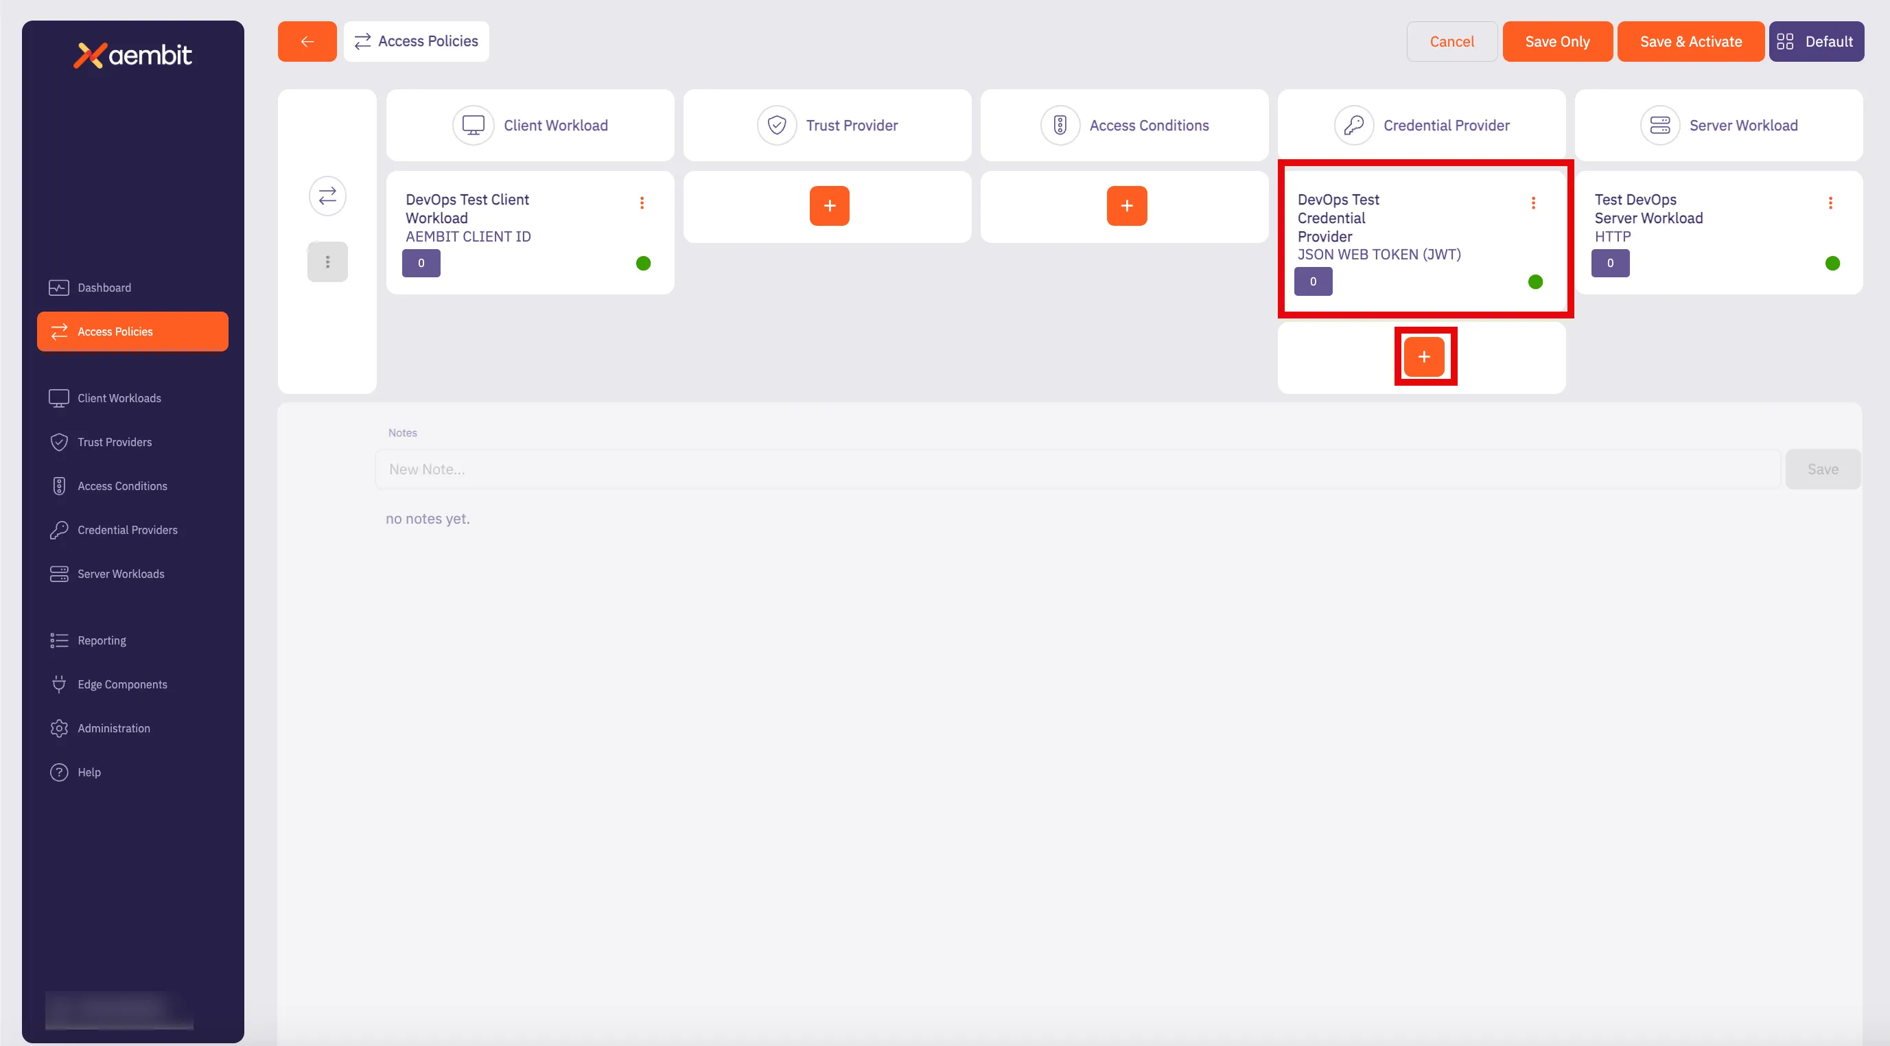Image resolution: width=1890 pixels, height=1046 pixels.
Task: Open Test DevOps Server Workload options menu
Action: click(x=1830, y=202)
